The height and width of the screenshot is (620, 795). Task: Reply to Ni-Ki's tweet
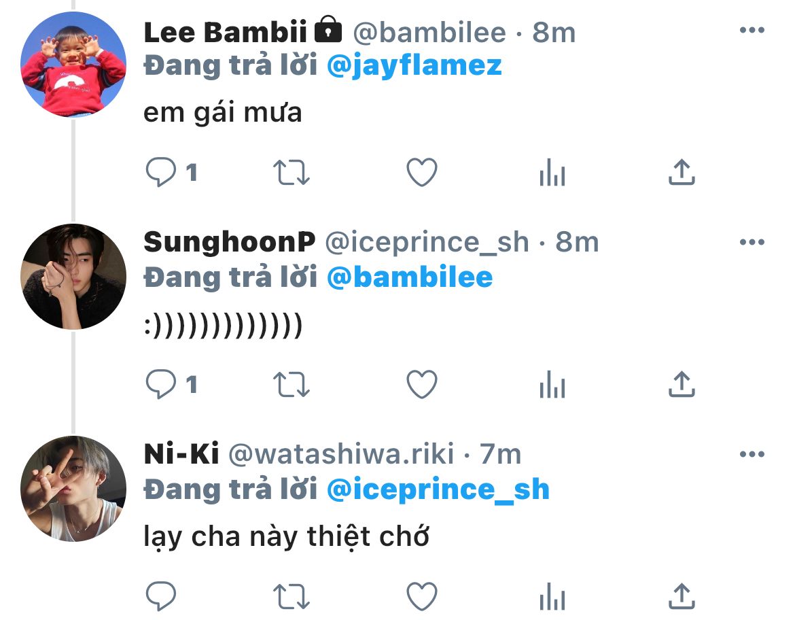pos(161,597)
